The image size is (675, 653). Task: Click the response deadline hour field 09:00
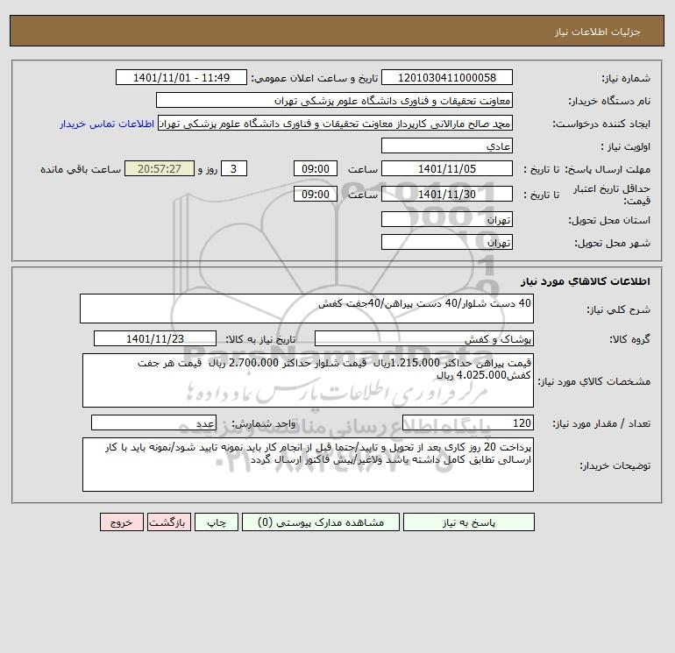coord(316,169)
